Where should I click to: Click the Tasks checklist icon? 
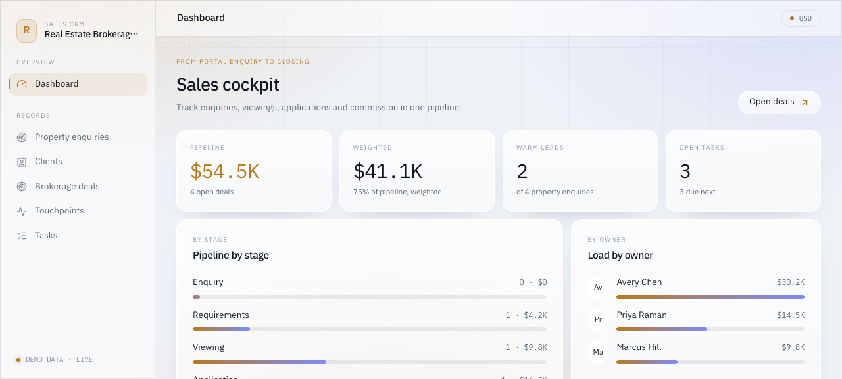click(x=22, y=236)
